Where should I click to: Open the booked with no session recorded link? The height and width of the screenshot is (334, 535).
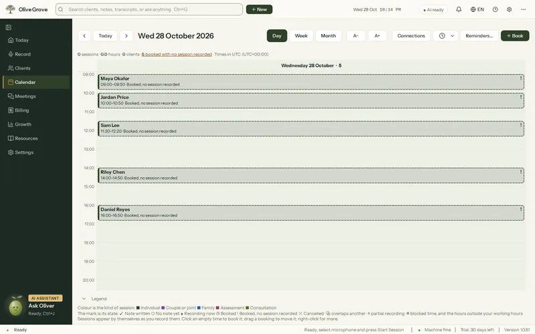[177, 54]
